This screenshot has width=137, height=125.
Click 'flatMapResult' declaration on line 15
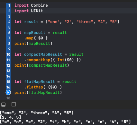[x=40, y=82]
